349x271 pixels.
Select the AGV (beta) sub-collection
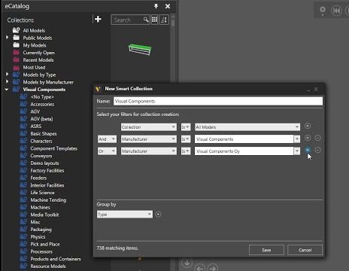pyautogui.click(x=41, y=119)
